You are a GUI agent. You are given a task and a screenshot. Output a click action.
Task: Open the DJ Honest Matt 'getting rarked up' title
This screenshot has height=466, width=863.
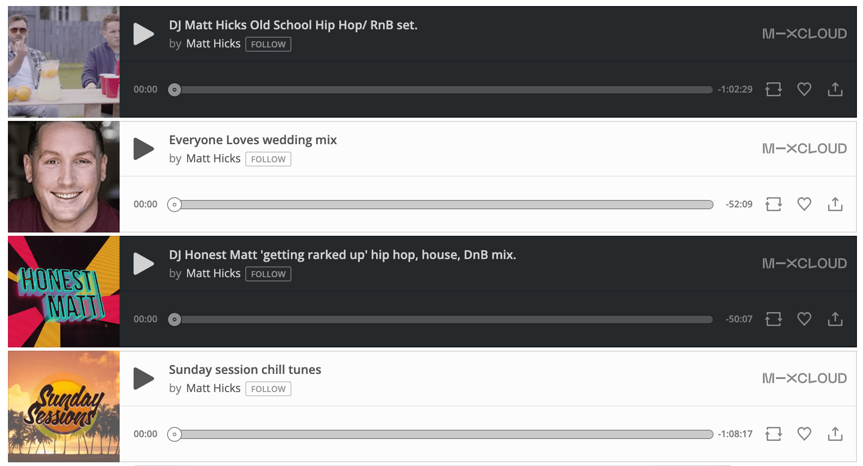pos(342,255)
